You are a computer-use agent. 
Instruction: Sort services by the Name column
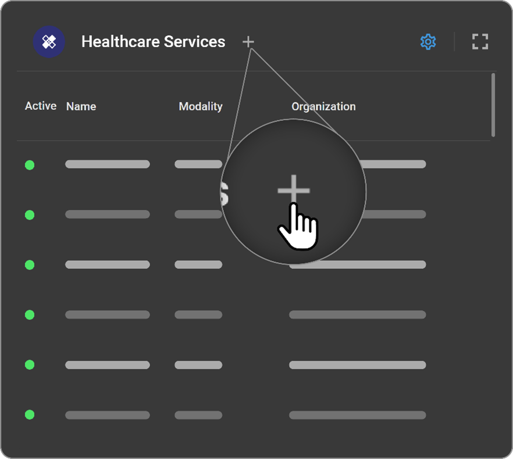(x=81, y=106)
